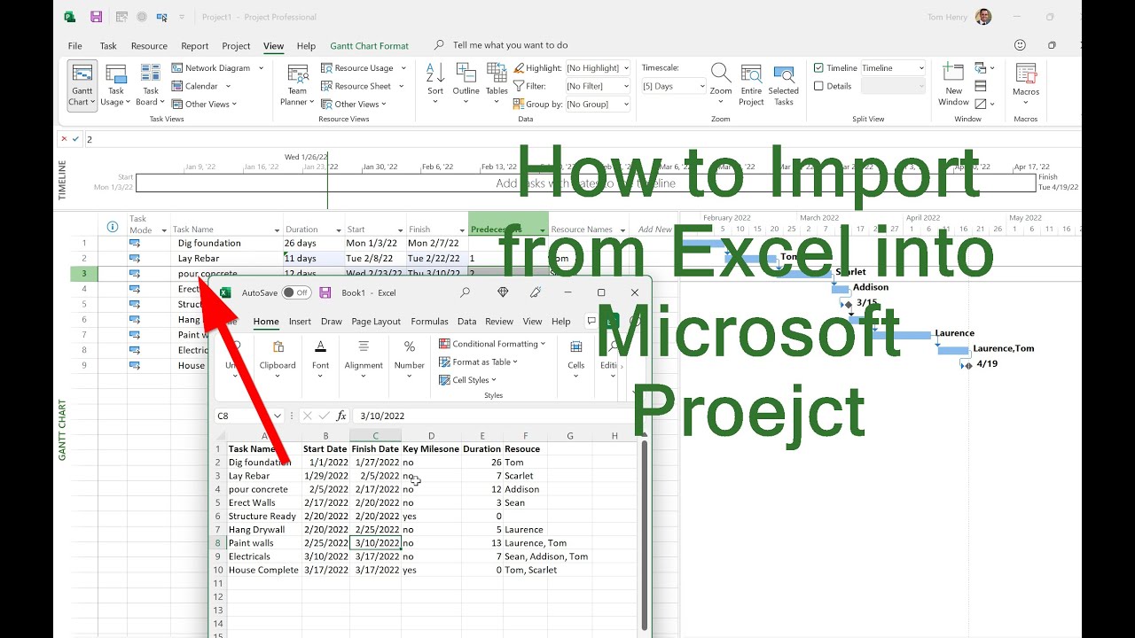
Task: Open the Excel Formulas tab
Action: pyautogui.click(x=429, y=322)
